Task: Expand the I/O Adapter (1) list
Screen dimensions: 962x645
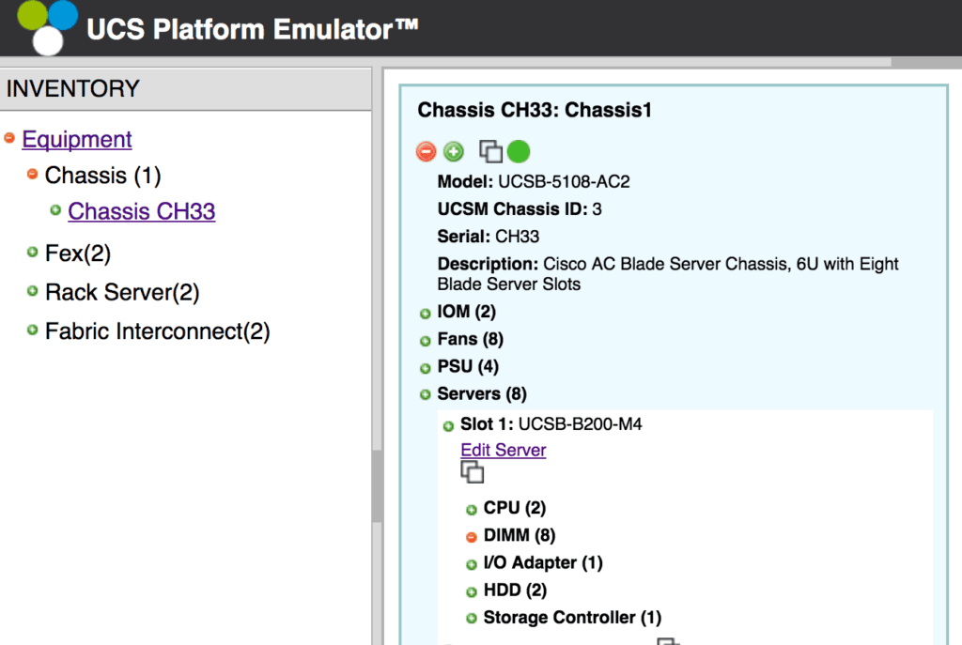Action: [x=472, y=564]
